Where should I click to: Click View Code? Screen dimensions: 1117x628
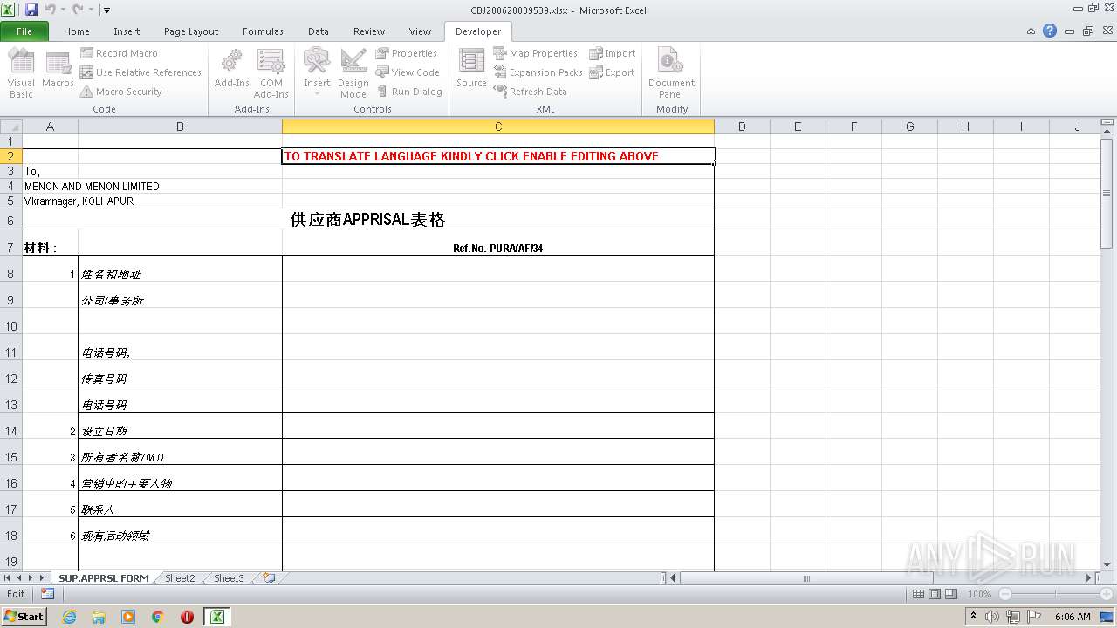(408, 72)
